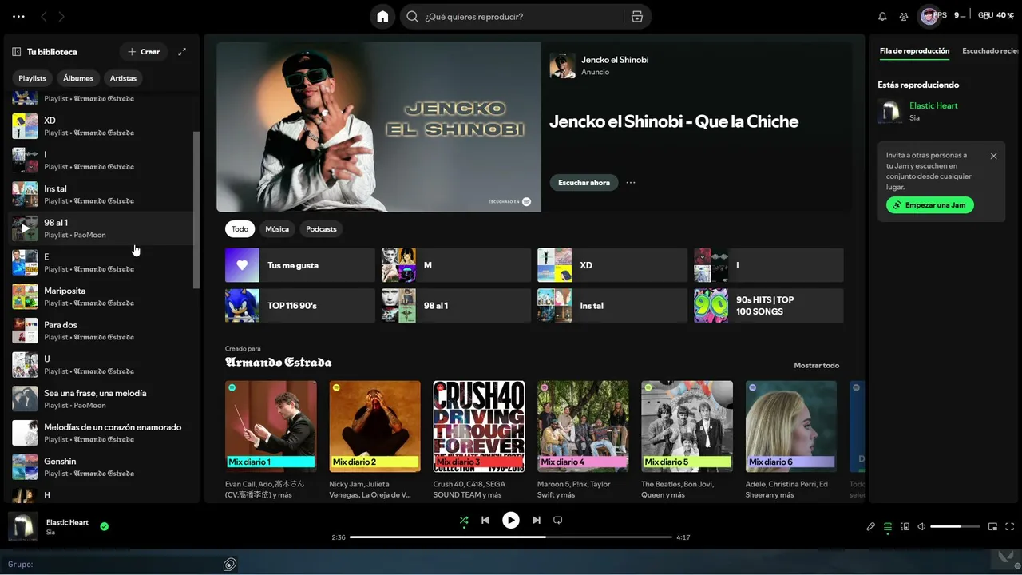The height and width of the screenshot is (575, 1022).
Task: Click the Mostrar todo link
Action: 817,366
